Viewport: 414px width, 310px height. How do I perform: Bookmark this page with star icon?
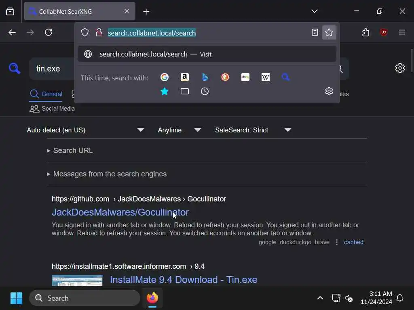pyautogui.click(x=329, y=32)
